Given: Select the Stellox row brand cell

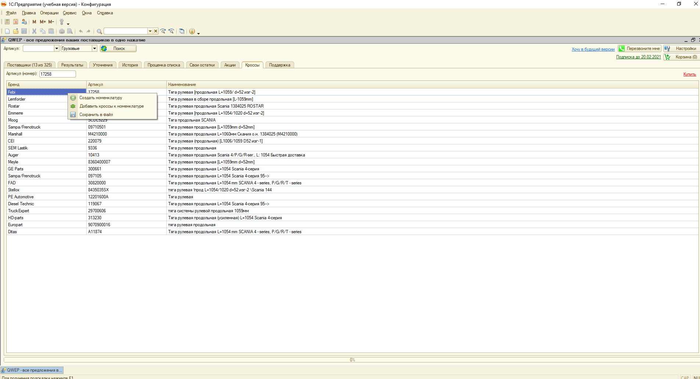Looking at the screenshot, I should pyautogui.click(x=46, y=190).
